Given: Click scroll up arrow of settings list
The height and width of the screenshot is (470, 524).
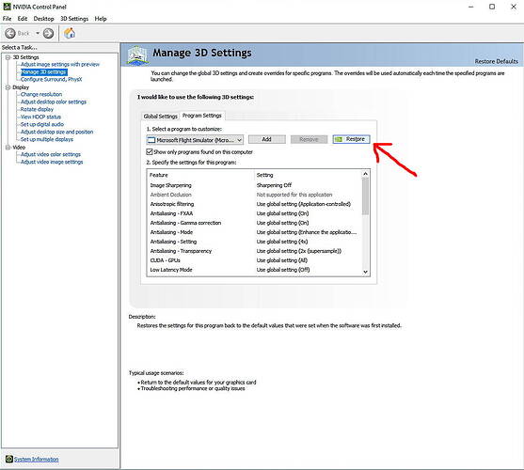Looking at the screenshot, I should [365, 174].
